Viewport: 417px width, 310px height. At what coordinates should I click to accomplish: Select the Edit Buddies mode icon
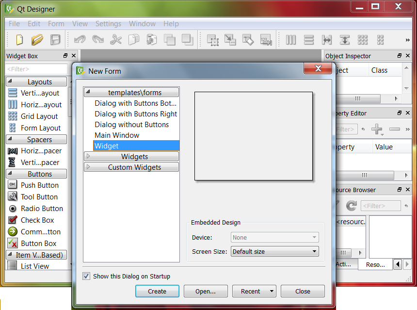pos(248,40)
